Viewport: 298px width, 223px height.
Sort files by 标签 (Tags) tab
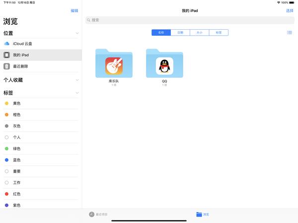click(x=219, y=33)
